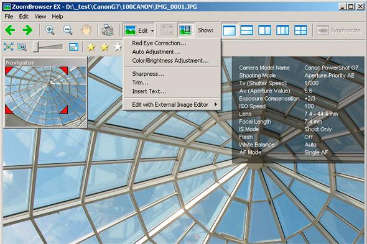
Task: Choose Trim menu entry
Action: click(172, 83)
